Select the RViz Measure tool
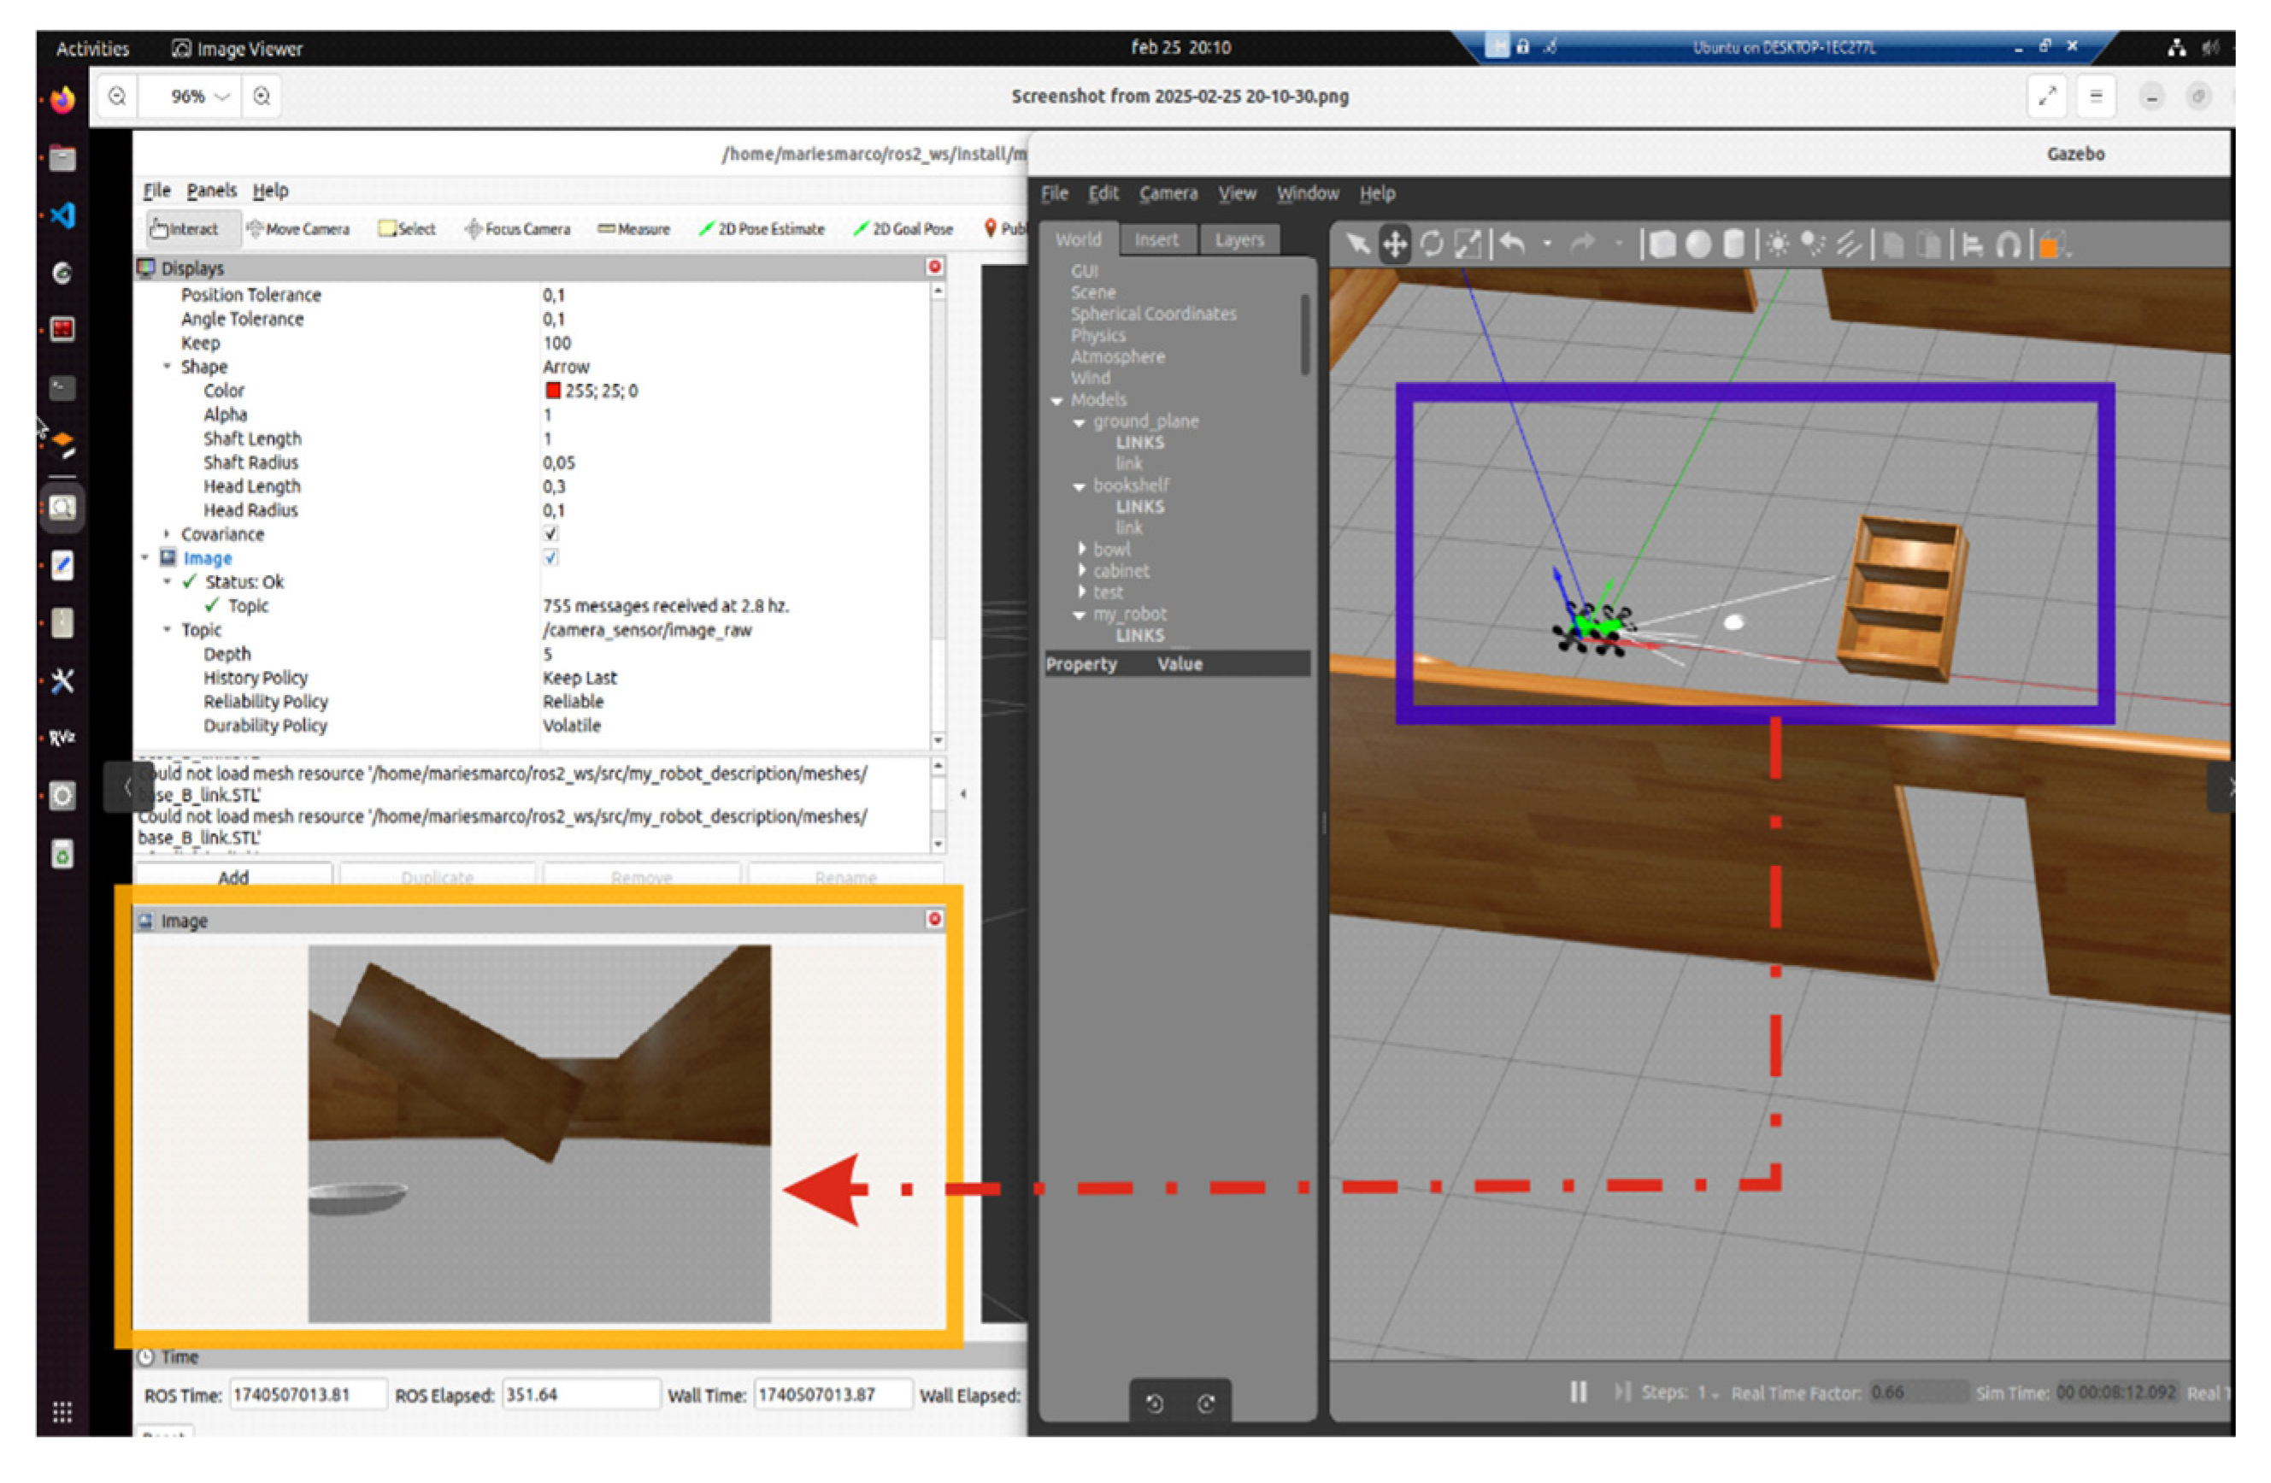 [633, 229]
